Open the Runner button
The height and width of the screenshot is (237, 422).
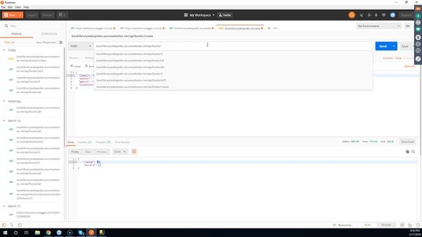(47, 15)
